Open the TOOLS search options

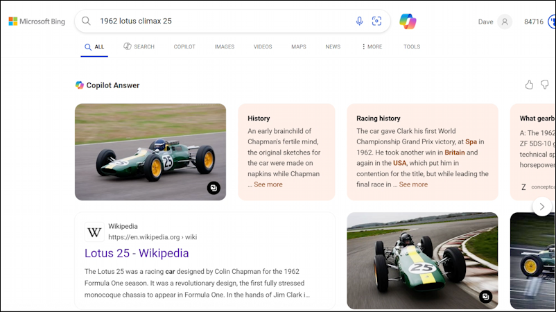point(412,47)
